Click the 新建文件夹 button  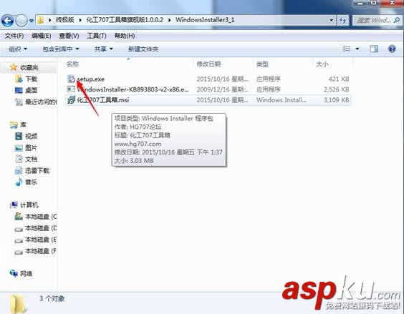point(143,49)
